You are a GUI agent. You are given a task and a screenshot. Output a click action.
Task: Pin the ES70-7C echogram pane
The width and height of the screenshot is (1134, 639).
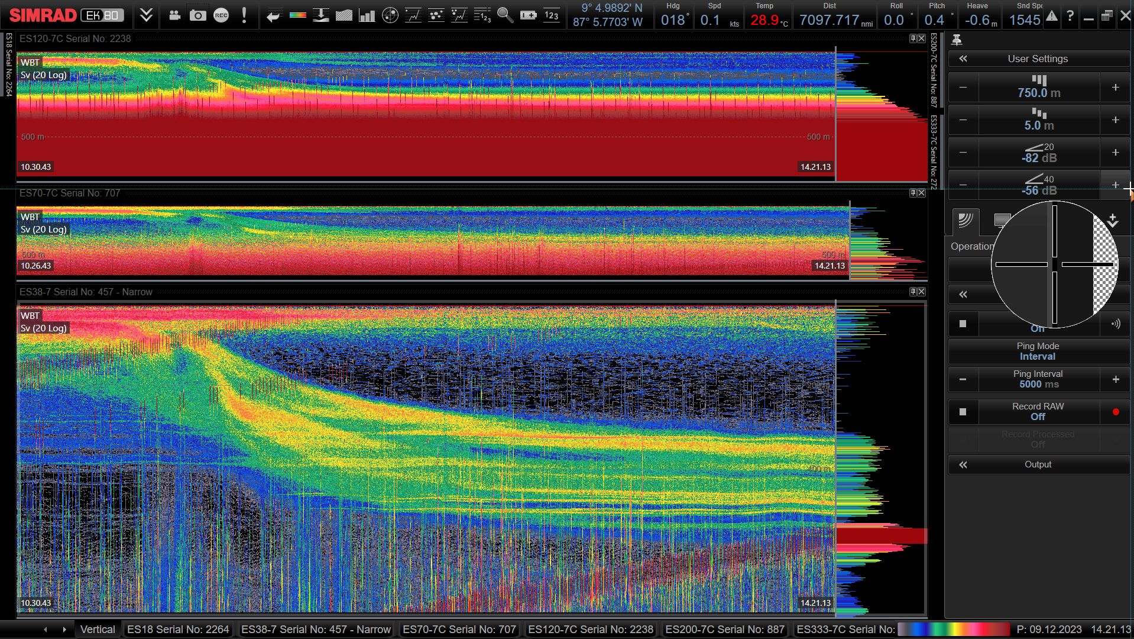[x=913, y=193]
